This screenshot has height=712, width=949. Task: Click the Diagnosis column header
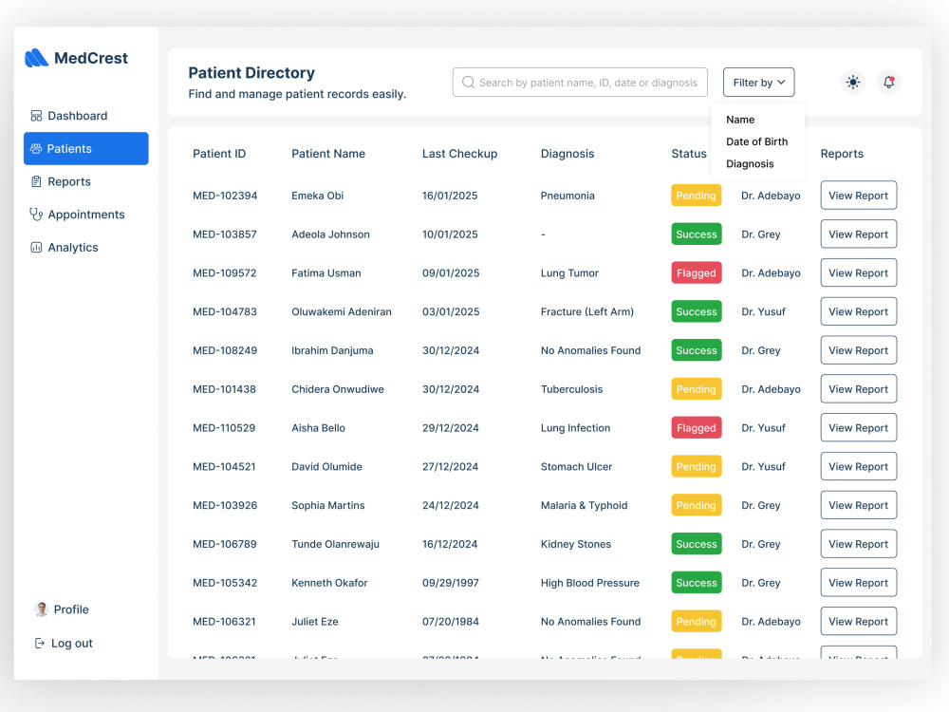point(568,154)
